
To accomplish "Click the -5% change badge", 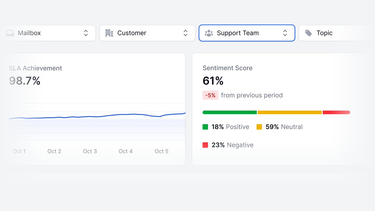I will click(x=210, y=95).
